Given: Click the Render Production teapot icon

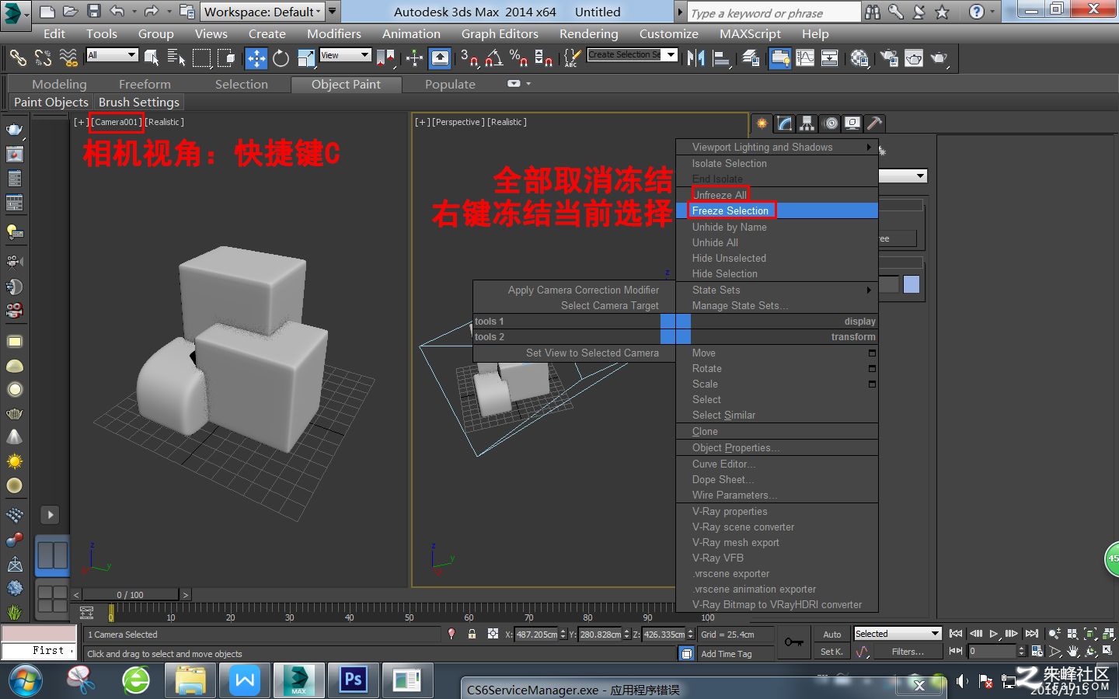Looking at the screenshot, I should click(939, 57).
